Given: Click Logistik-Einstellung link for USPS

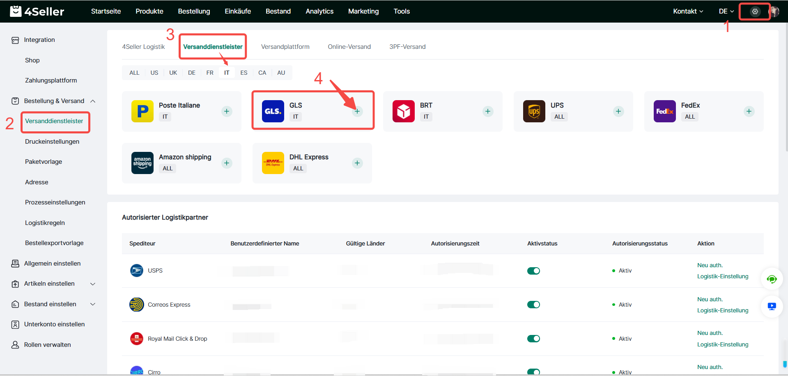Looking at the screenshot, I should (x=722, y=276).
